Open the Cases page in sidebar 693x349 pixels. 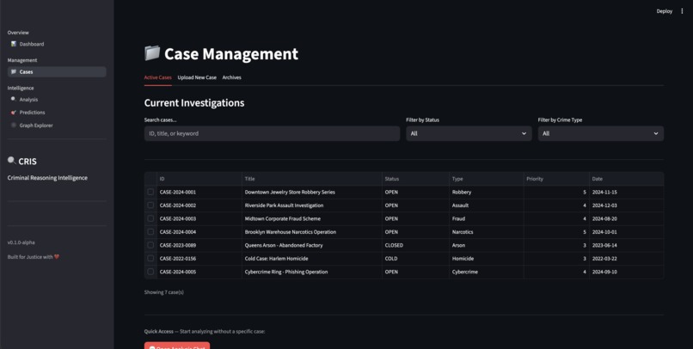57,71
